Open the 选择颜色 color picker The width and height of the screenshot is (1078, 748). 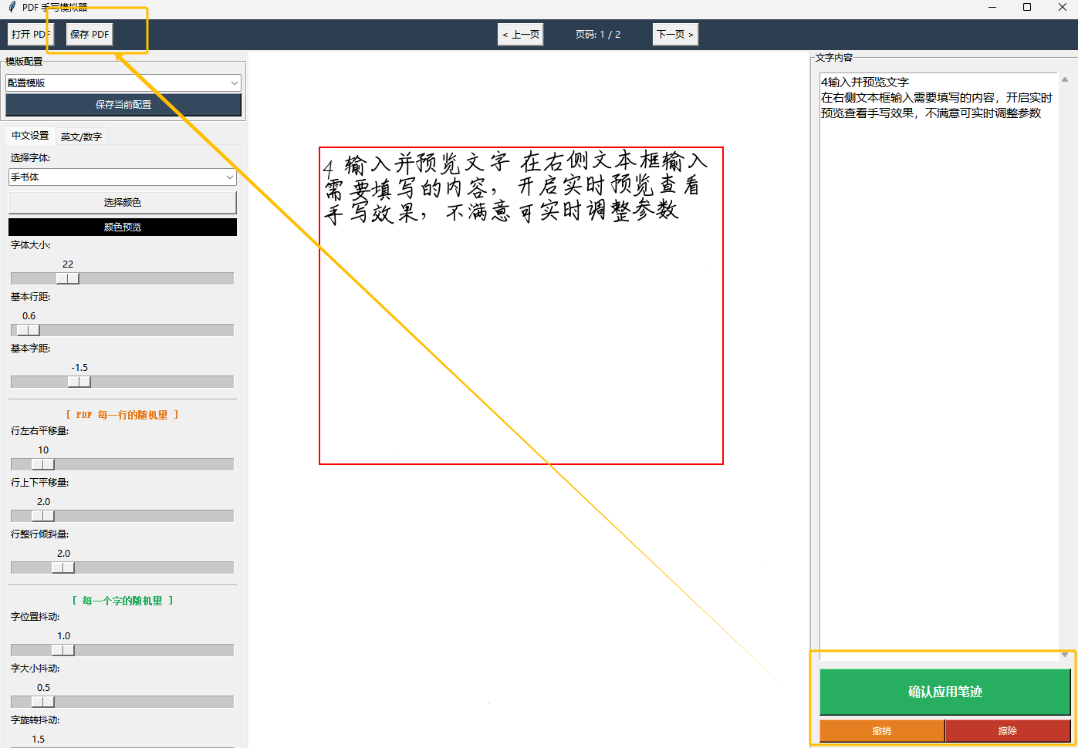pos(122,201)
